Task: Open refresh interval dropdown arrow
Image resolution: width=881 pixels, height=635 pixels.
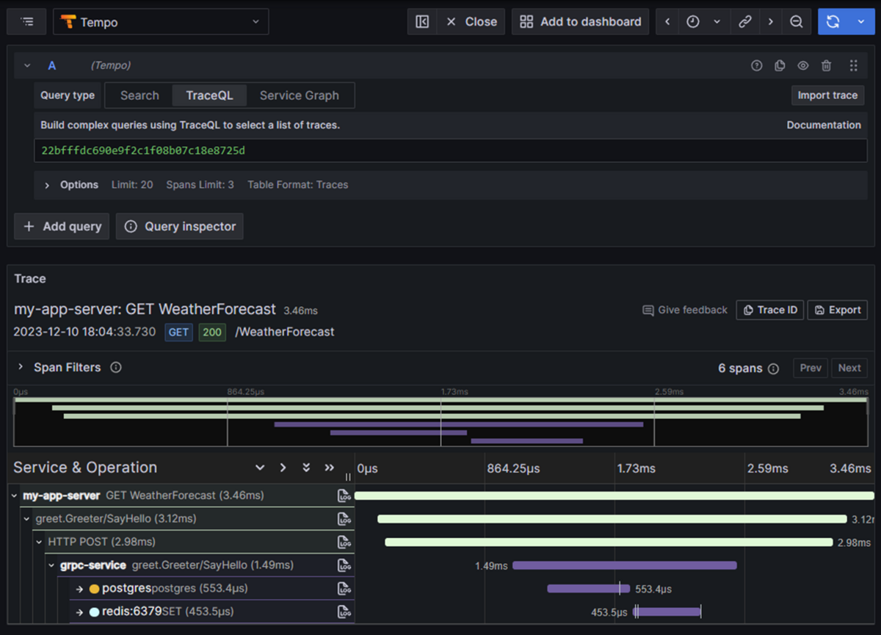Action: 861,22
